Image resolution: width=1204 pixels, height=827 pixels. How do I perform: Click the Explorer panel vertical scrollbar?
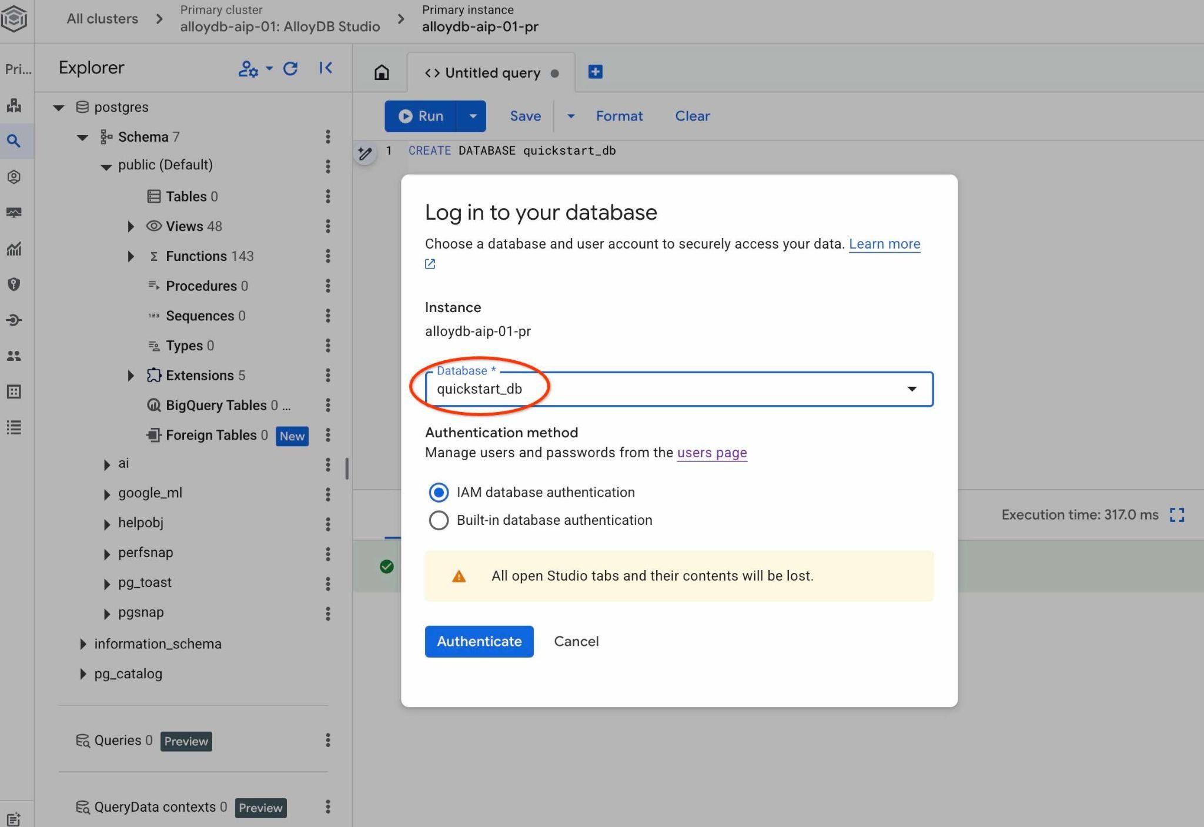347,468
